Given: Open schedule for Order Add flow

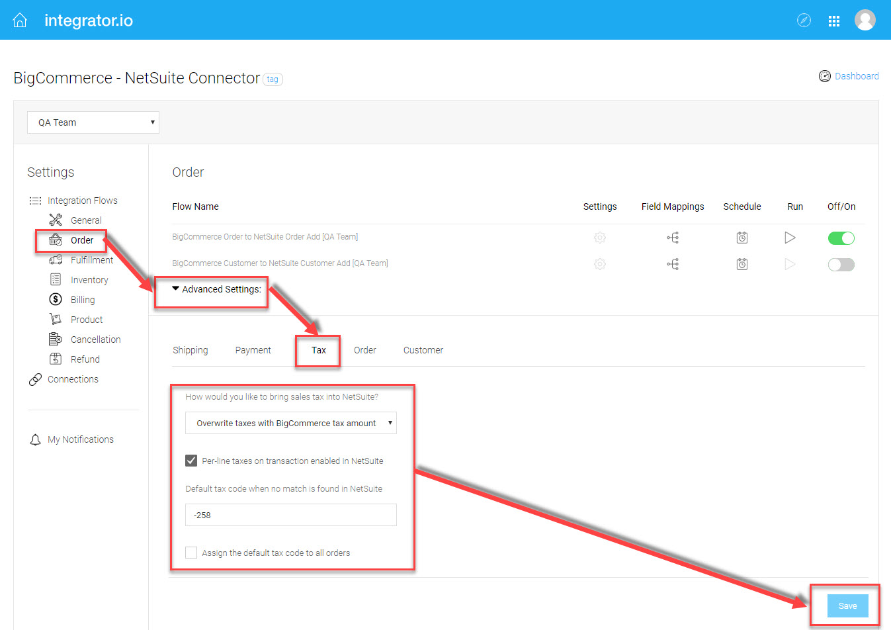Looking at the screenshot, I should click(x=742, y=238).
